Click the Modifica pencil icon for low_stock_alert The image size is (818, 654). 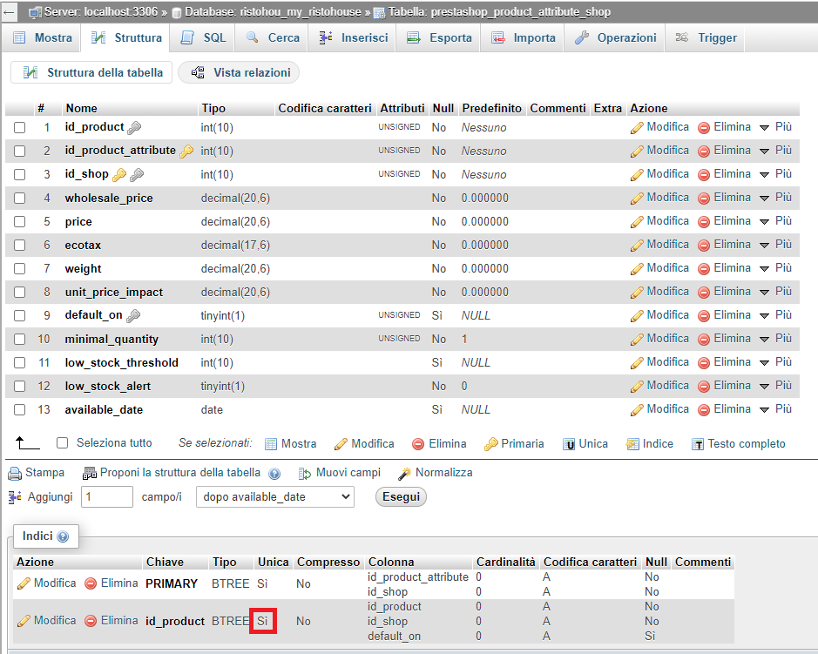pos(637,386)
